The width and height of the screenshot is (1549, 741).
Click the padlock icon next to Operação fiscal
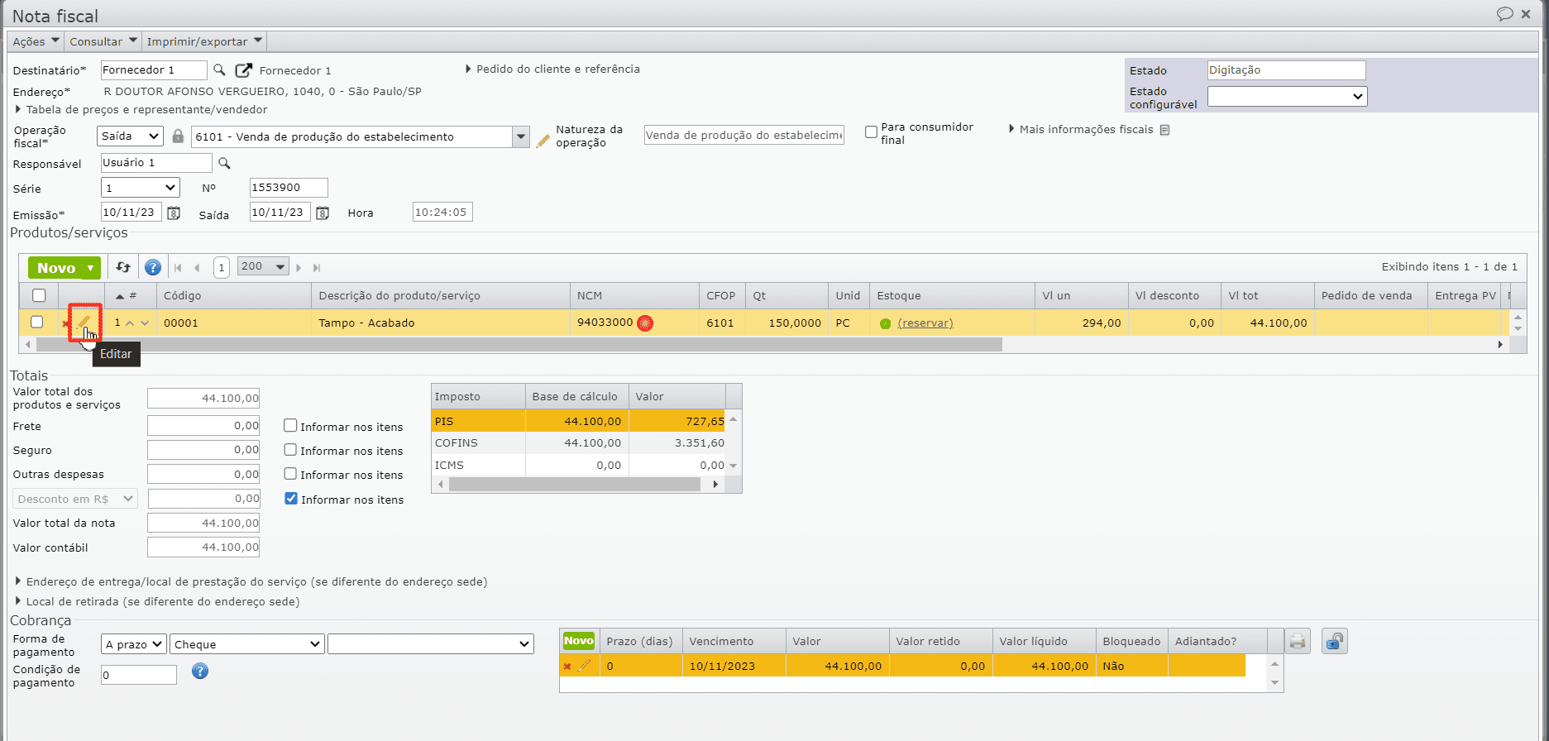tap(178, 136)
